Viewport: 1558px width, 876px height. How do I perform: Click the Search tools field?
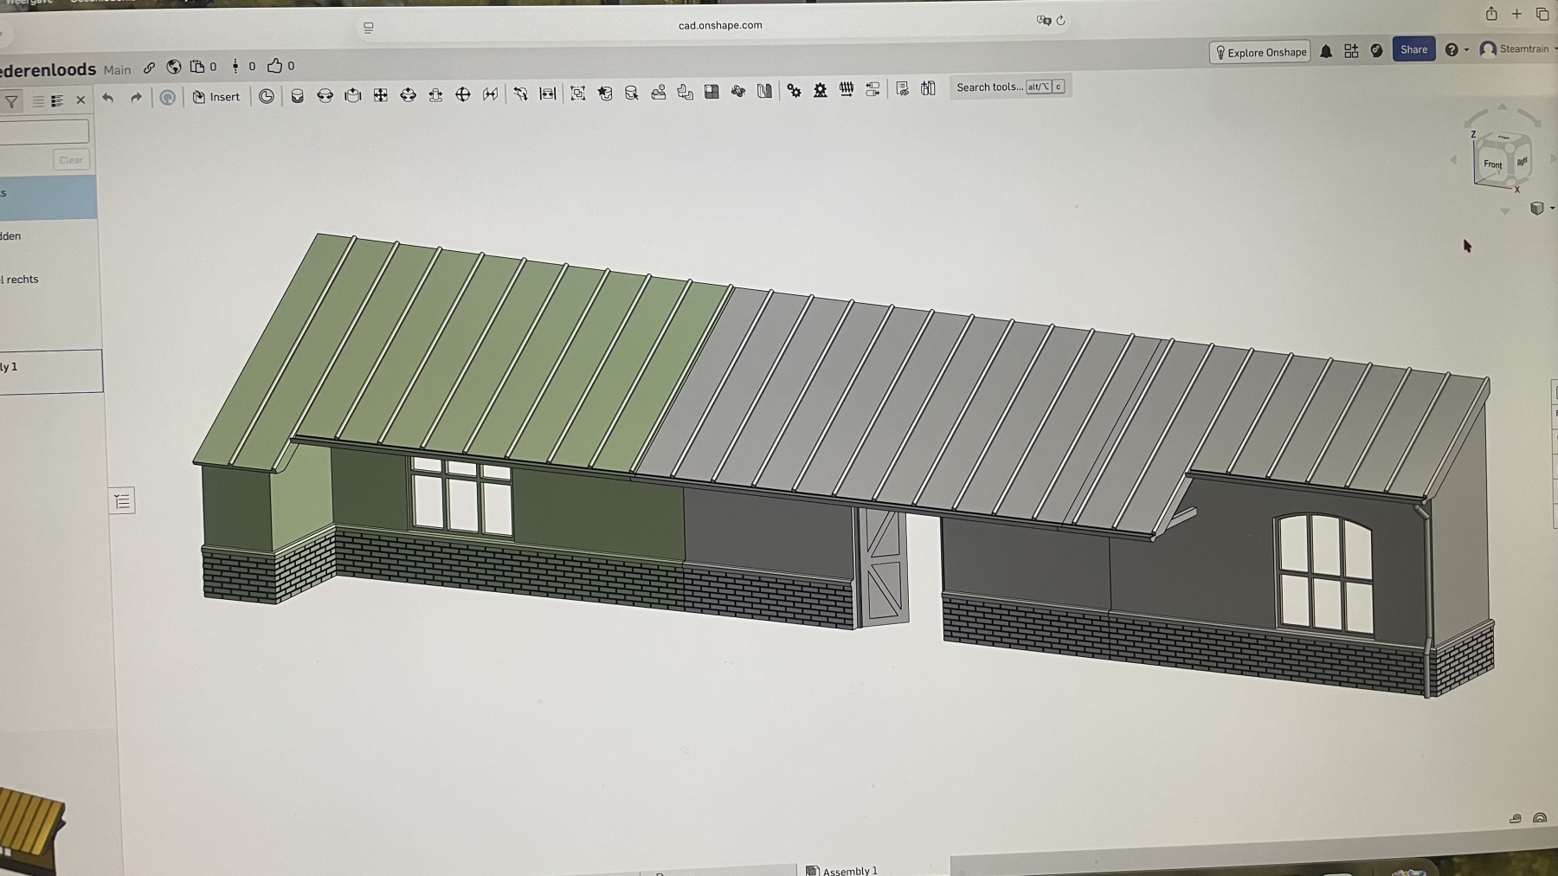(989, 87)
